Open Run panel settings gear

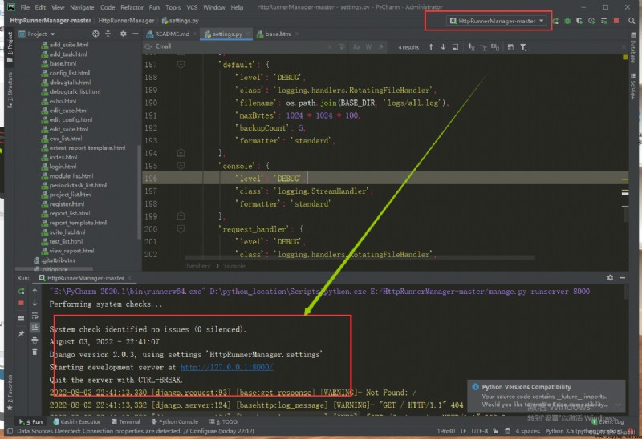click(x=610, y=277)
